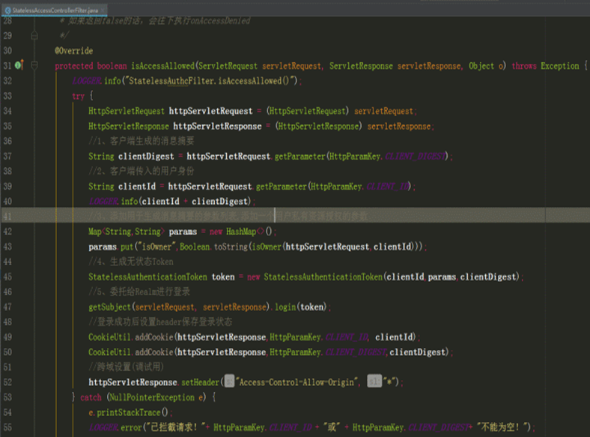Click line number 41 on the highlighted line
The width and height of the screenshot is (590, 437).
(x=7, y=216)
